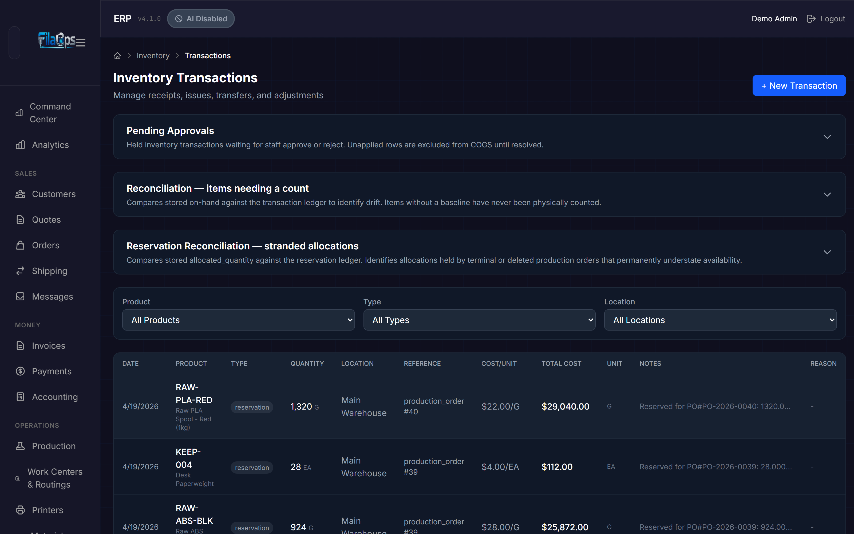
Task: Click the DATE column header
Action: (x=130, y=363)
